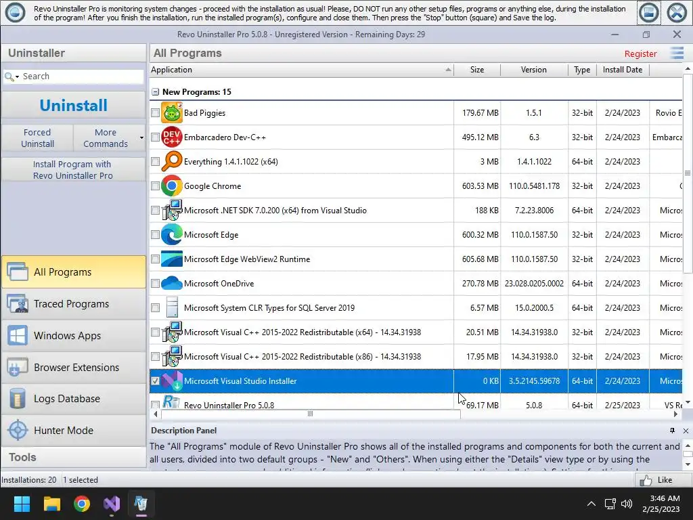Click Revo Uninstaller taskbar icon

point(141,504)
